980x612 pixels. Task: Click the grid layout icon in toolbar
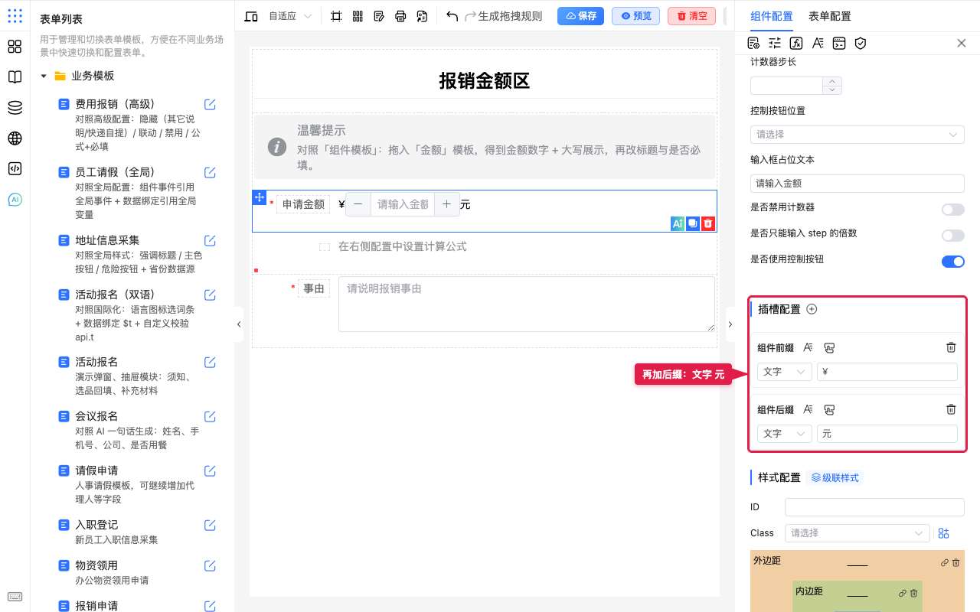(x=358, y=16)
